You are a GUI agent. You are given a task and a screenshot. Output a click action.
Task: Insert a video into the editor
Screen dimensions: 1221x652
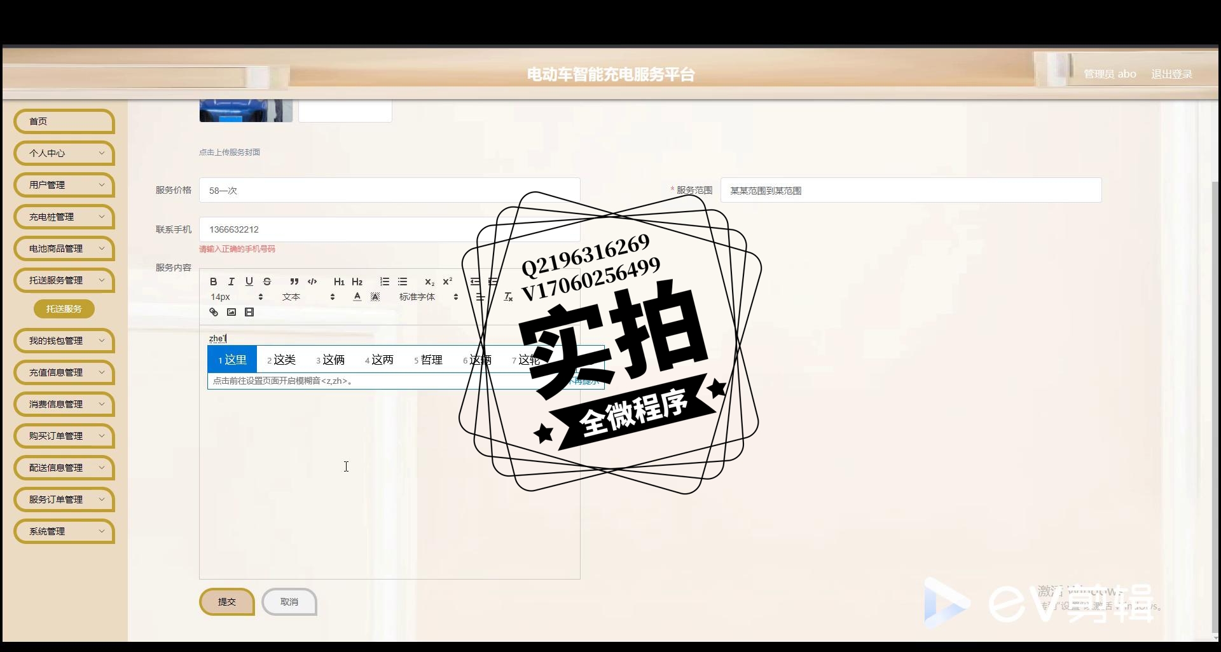tap(249, 312)
